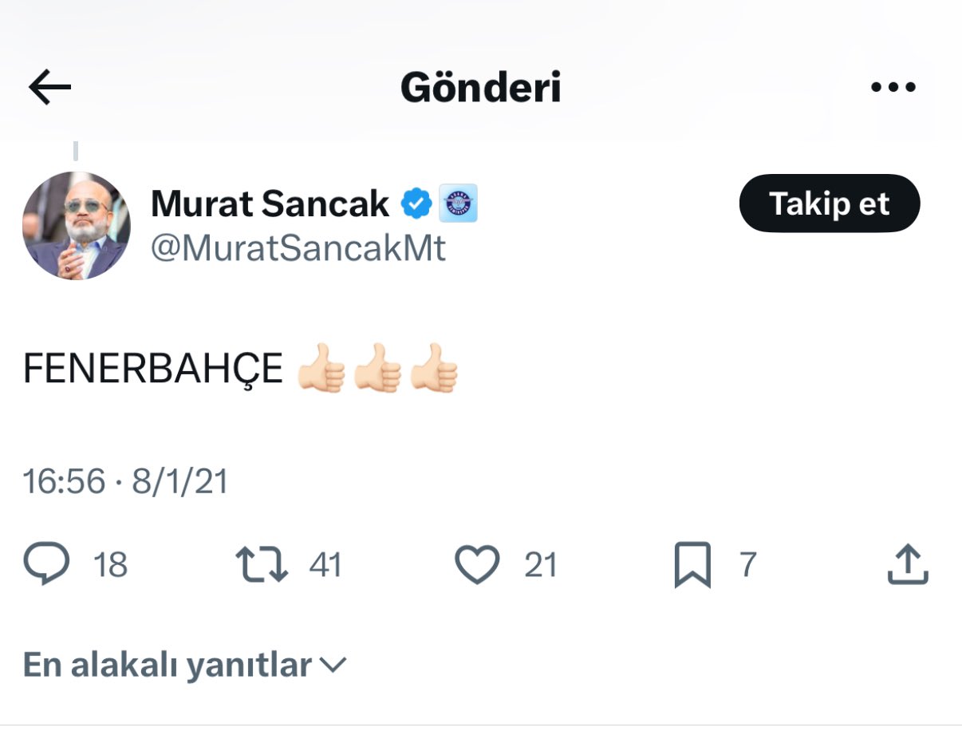Open the three-dot more options menu

tap(893, 88)
